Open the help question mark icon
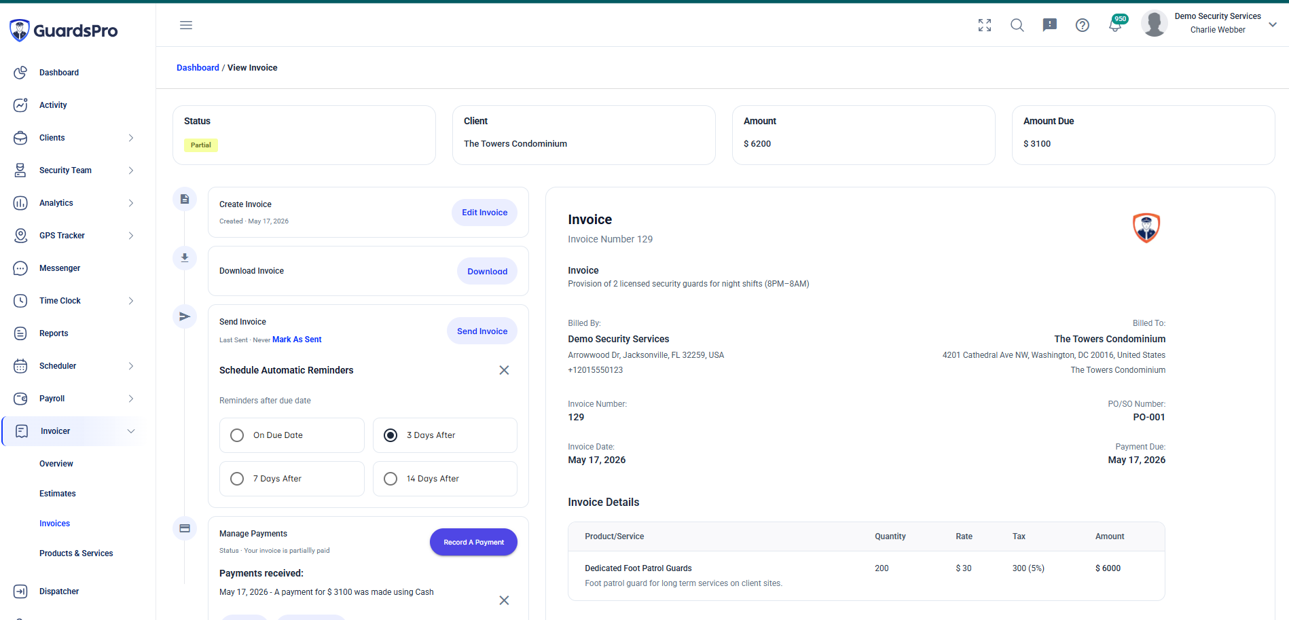 coord(1083,25)
